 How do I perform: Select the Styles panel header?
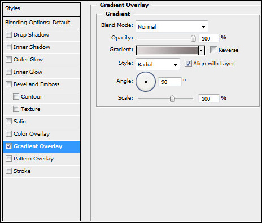[x=42, y=8]
